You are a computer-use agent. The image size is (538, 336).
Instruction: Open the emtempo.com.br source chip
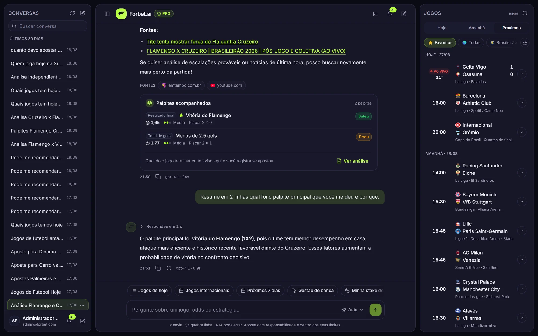tap(181, 85)
